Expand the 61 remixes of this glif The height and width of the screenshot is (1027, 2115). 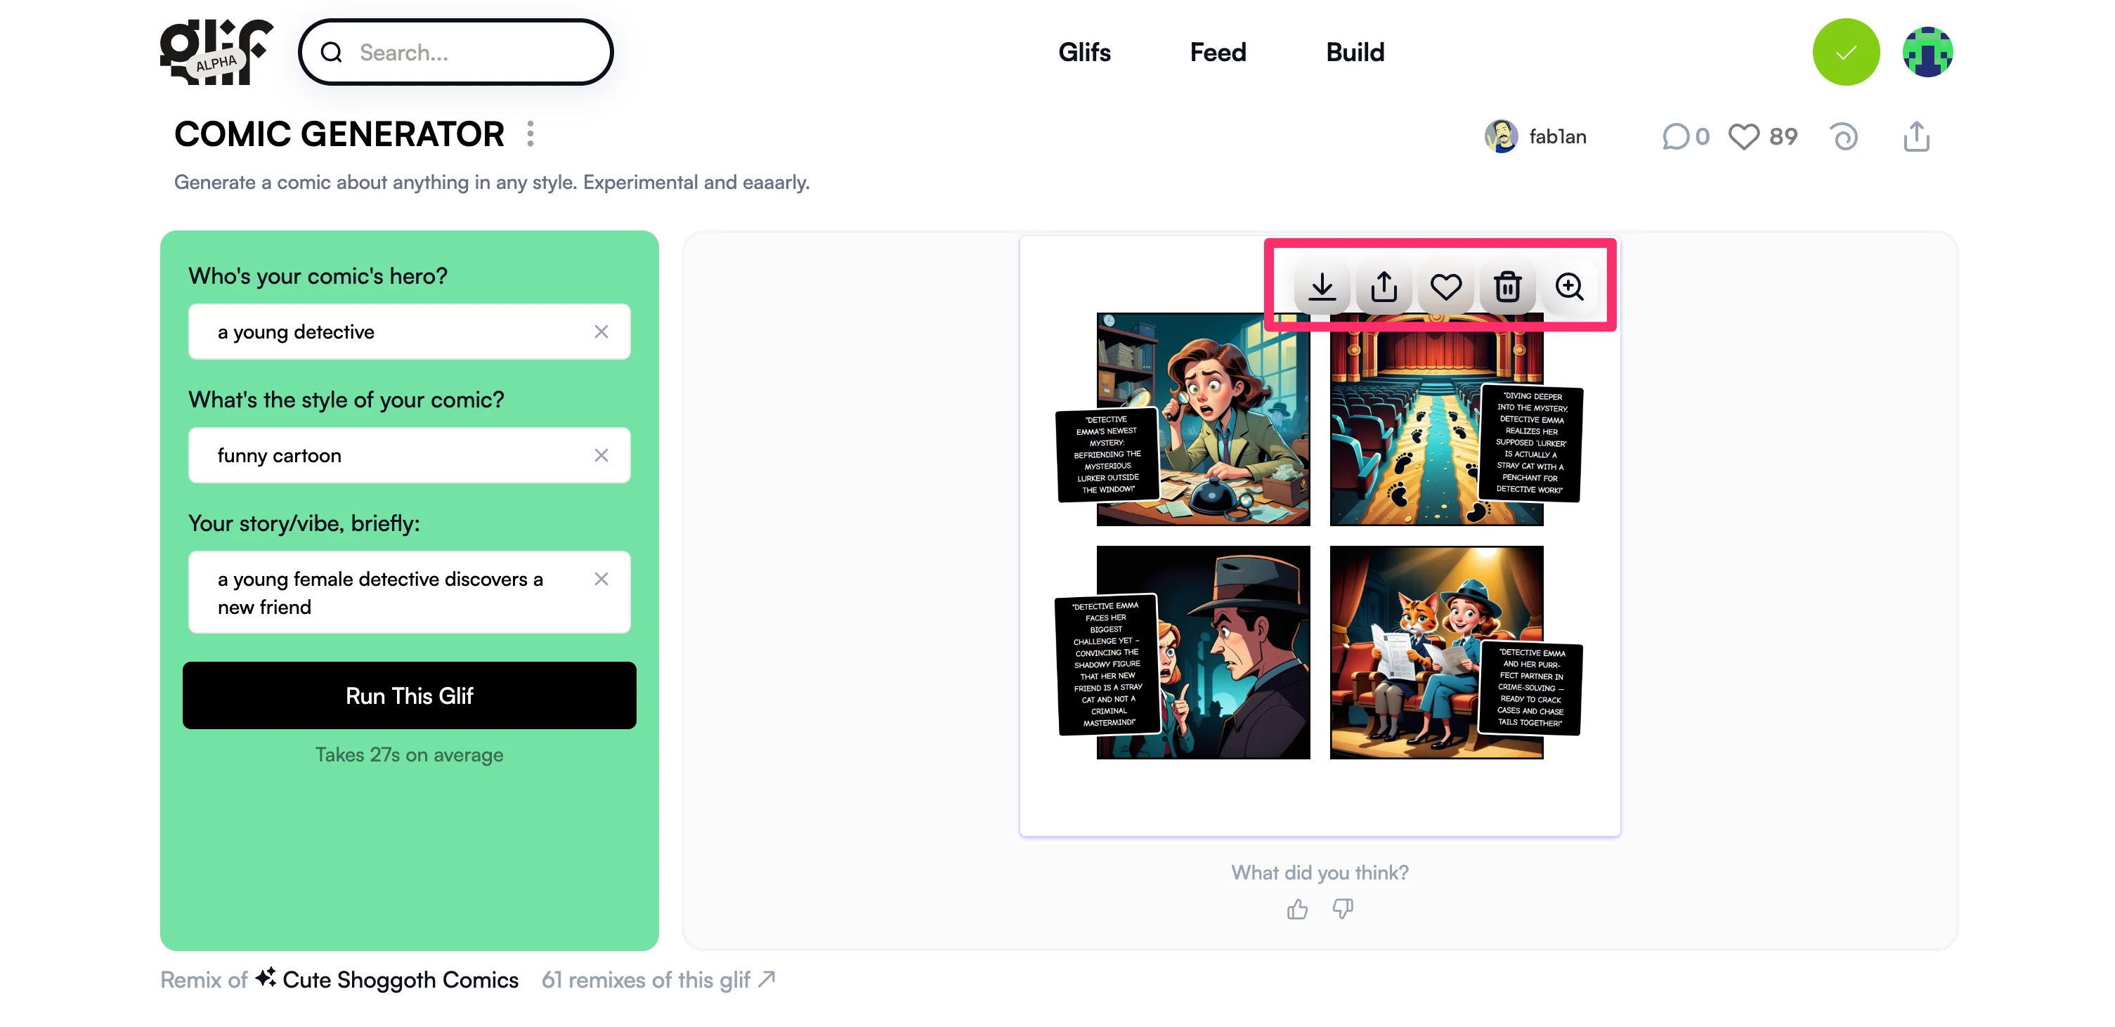point(658,979)
